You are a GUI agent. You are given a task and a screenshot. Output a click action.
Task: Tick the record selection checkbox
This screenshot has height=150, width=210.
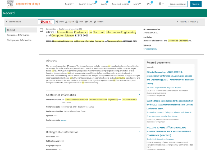pos(41,30)
